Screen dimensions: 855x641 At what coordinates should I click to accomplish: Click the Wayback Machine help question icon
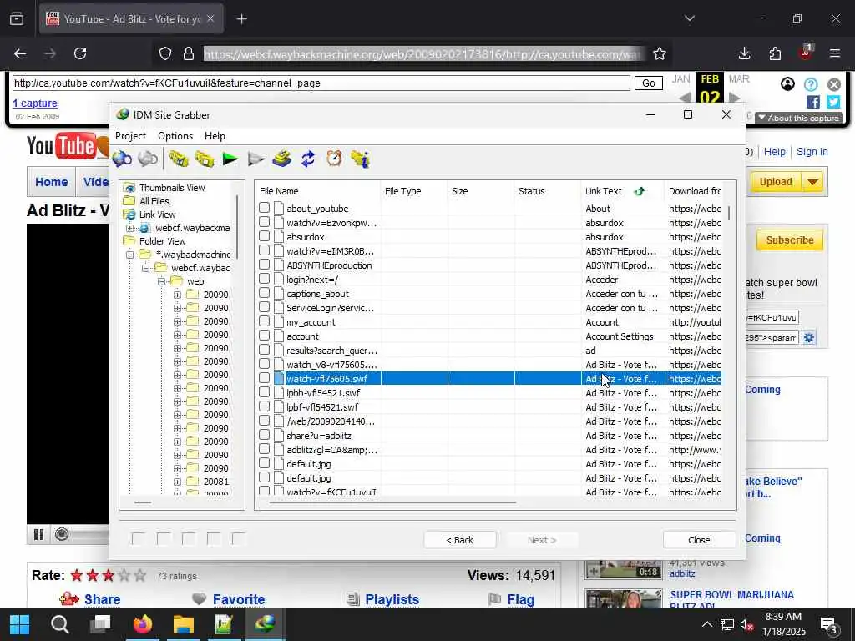811,84
